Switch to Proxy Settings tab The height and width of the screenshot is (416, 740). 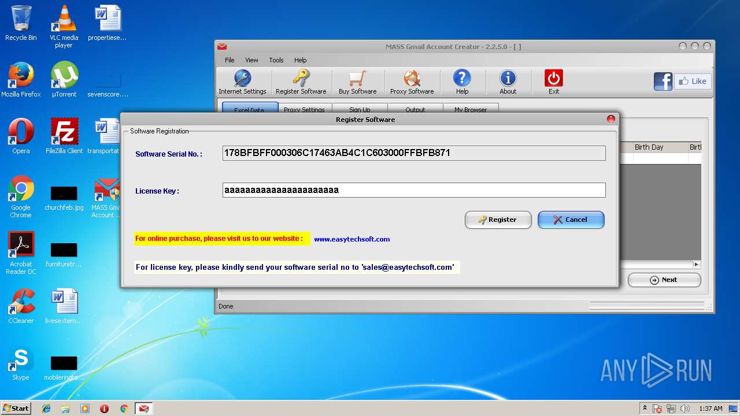[304, 108]
